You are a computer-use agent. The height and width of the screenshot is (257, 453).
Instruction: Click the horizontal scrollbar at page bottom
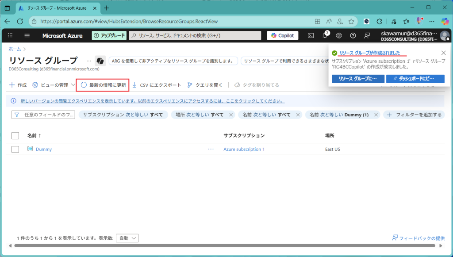pyautogui.click(x=225, y=246)
